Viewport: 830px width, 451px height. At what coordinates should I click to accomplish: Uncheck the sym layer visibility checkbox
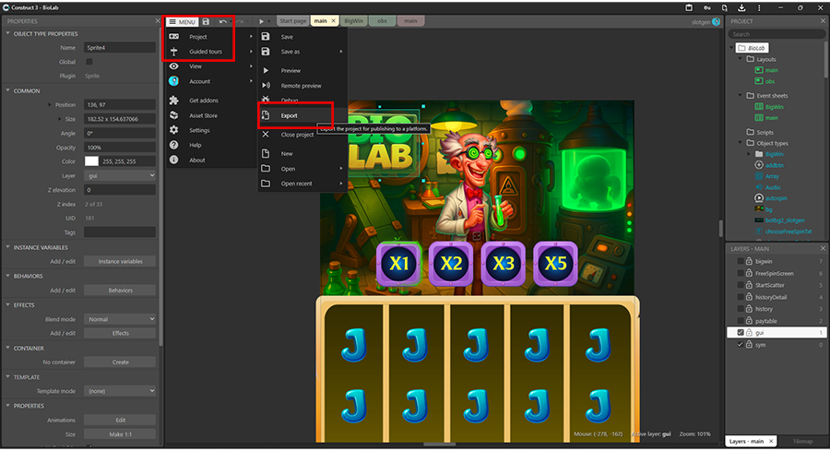740,344
